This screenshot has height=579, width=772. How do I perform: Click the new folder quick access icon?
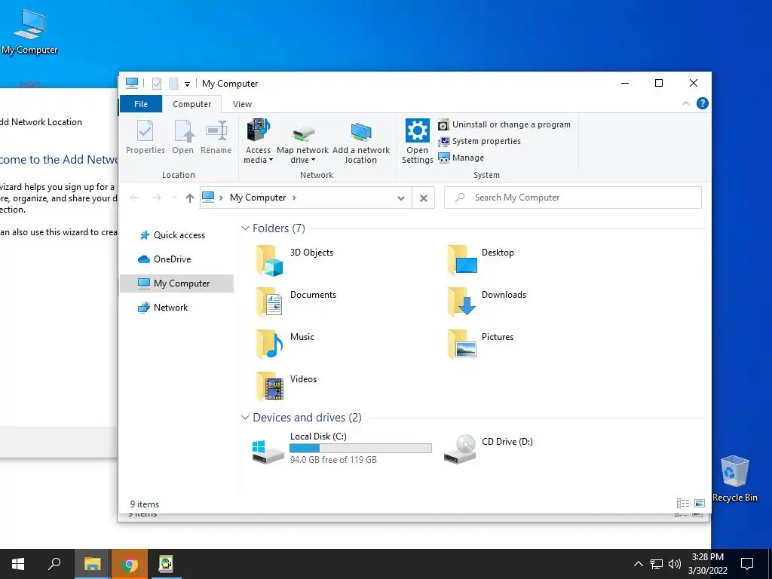click(x=173, y=84)
